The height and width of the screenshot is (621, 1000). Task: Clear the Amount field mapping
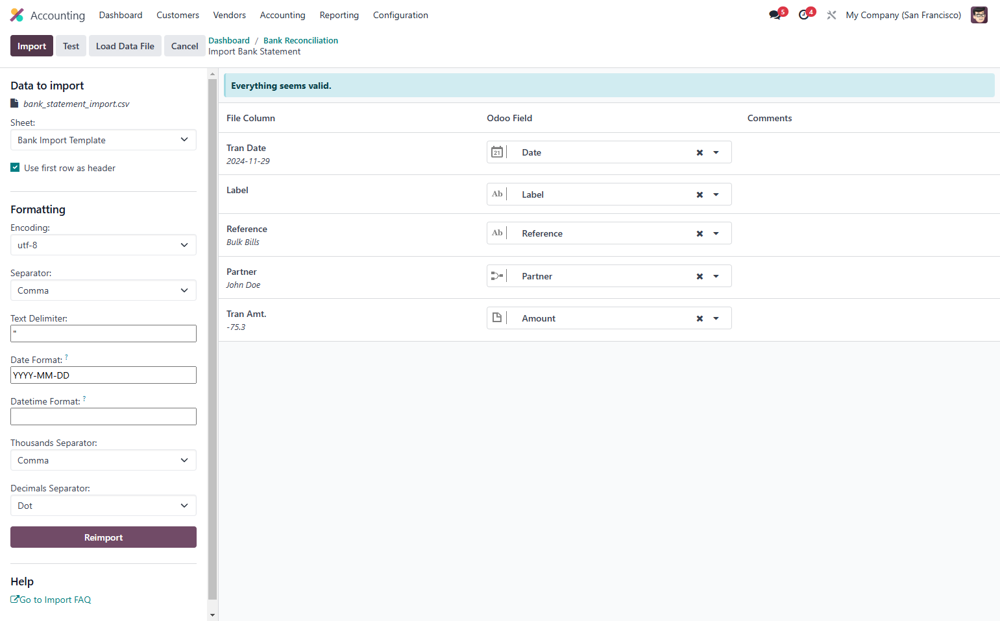(700, 319)
